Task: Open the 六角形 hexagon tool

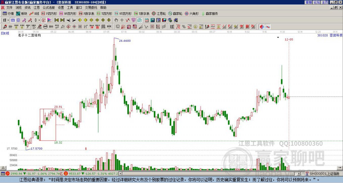Action: point(192,13)
